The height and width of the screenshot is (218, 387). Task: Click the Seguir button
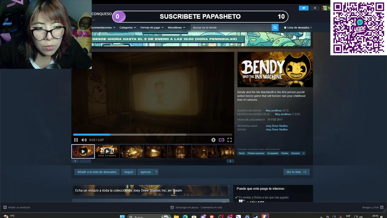point(128,172)
